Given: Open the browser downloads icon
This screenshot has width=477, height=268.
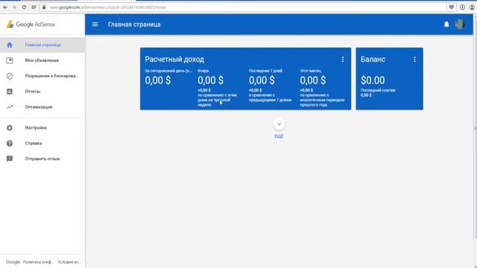Looking at the screenshot, I should point(462,7).
